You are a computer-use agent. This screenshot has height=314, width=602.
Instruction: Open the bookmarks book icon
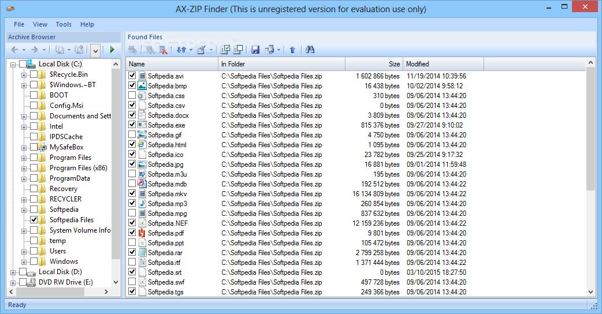click(x=60, y=50)
